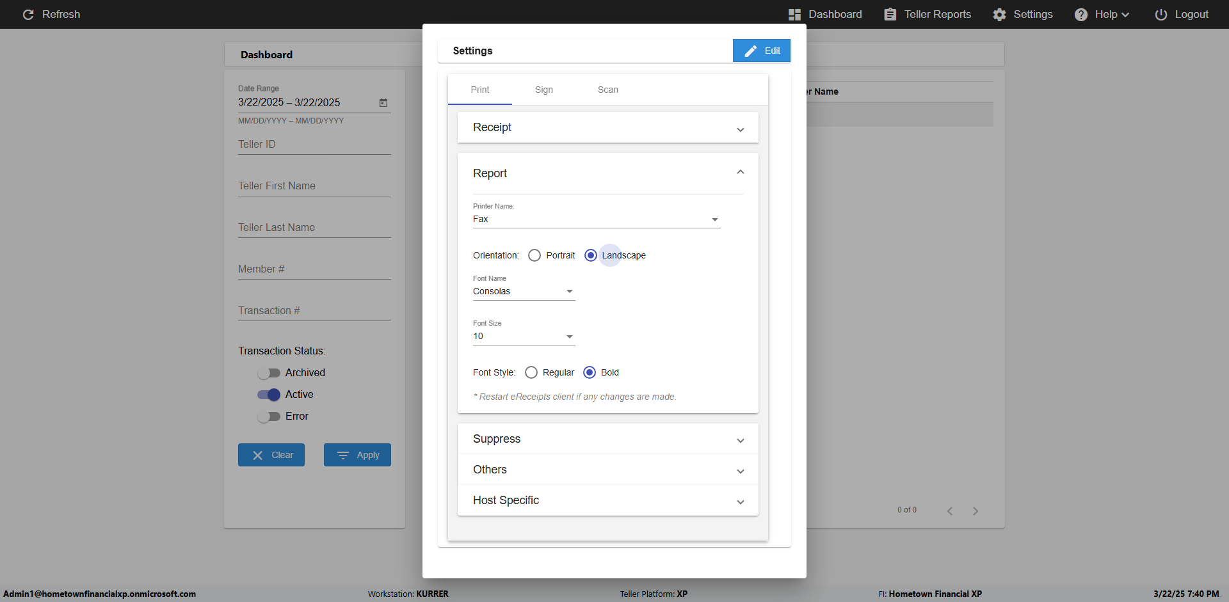Choose Bold font style
The height and width of the screenshot is (602, 1229).
click(589, 372)
